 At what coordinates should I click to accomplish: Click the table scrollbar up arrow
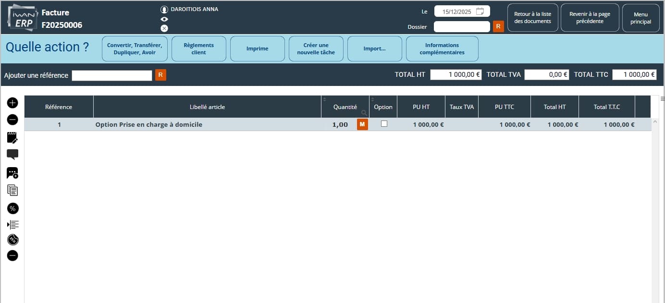pyautogui.click(x=655, y=122)
